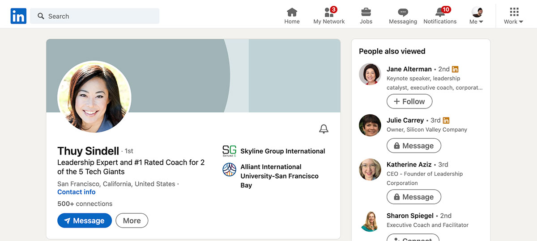Click the Home house icon
This screenshot has width=537, height=241.
click(292, 12)
